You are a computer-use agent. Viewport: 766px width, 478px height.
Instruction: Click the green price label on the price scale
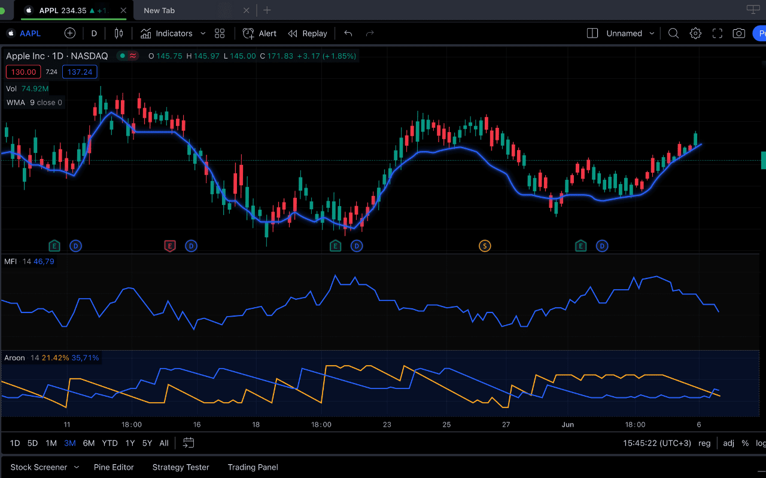click(x=763, y=160)
